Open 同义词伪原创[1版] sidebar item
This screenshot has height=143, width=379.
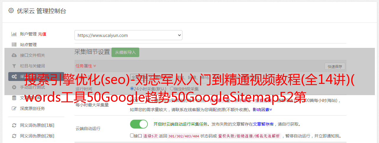point(37,125)
